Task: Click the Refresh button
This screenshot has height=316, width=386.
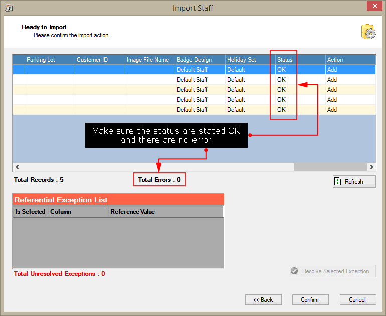Action: (354, 181)
